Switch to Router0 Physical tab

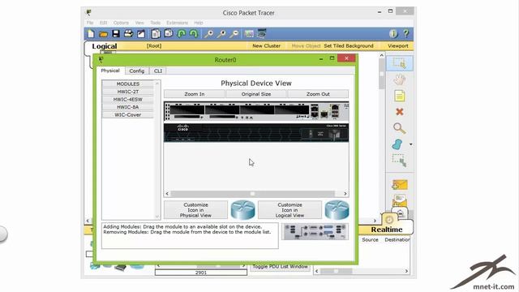[x=110, y=71]
